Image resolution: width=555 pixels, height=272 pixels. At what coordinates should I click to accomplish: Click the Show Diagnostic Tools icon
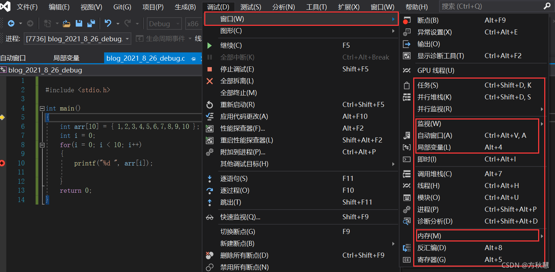point(406,56)
